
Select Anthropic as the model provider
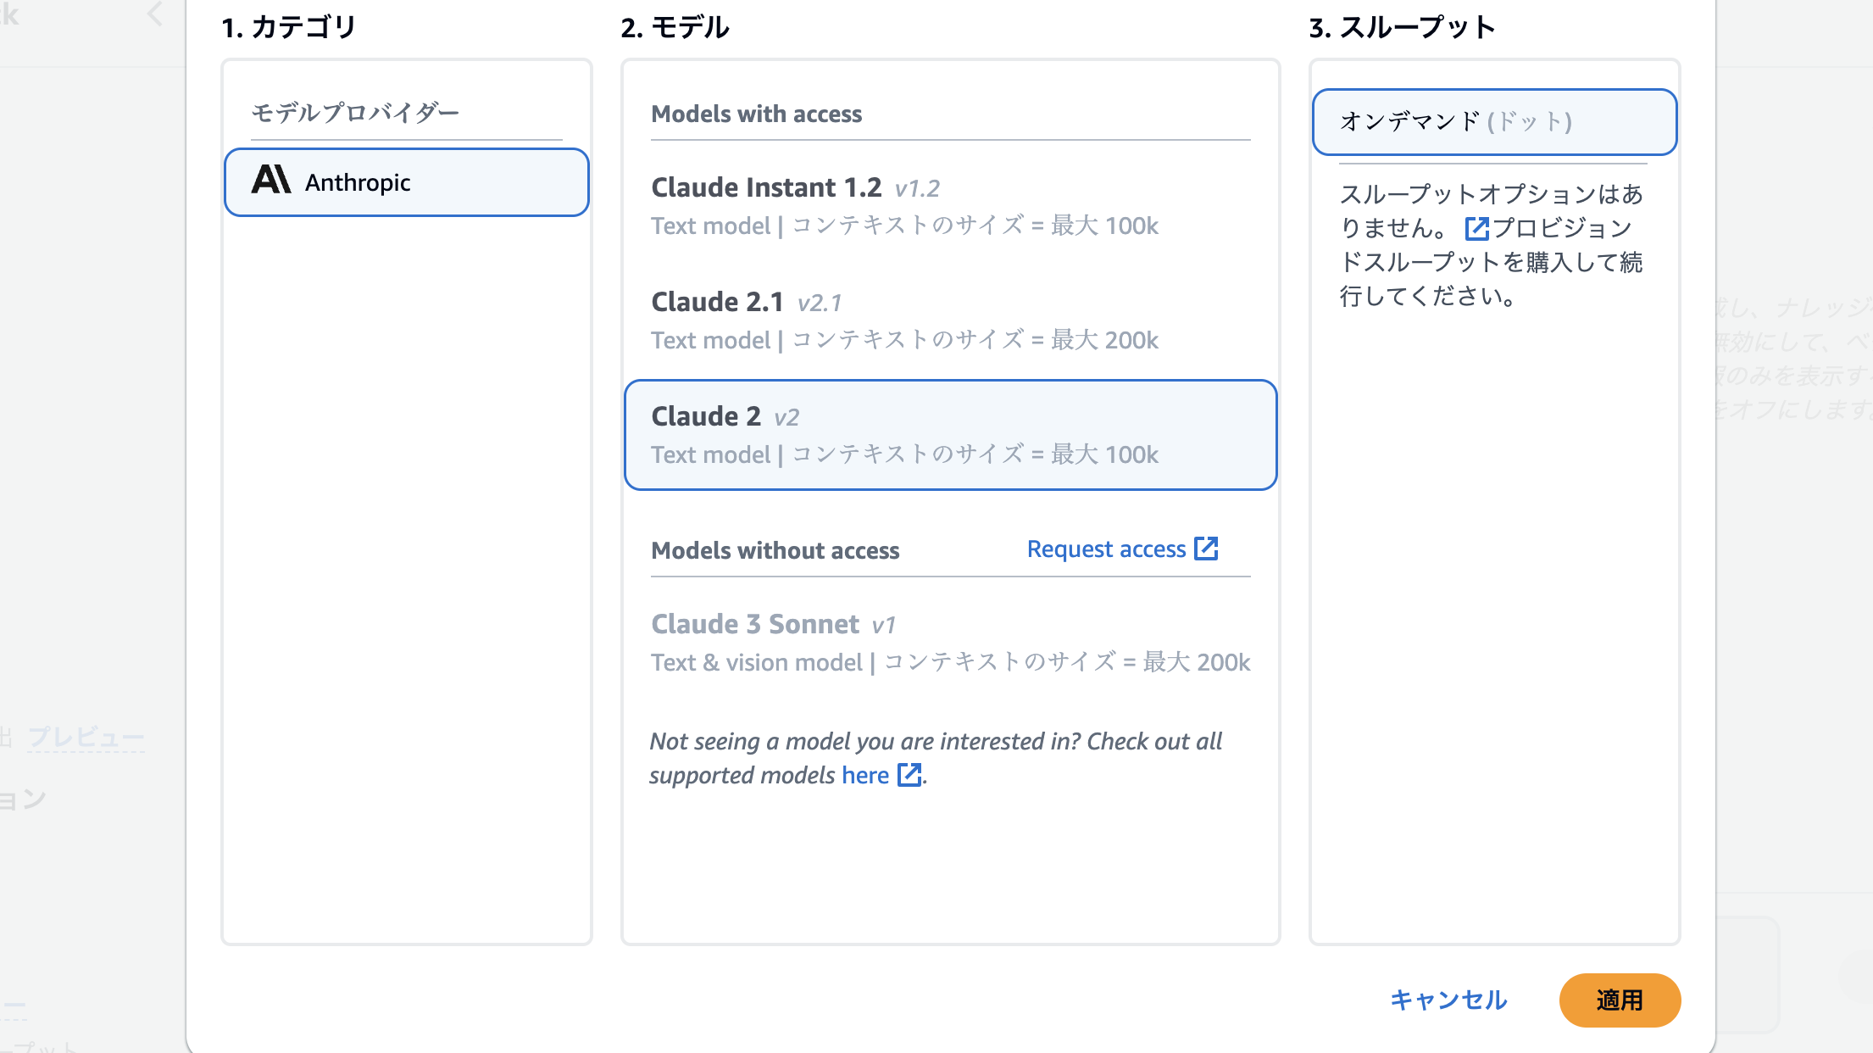407,182
